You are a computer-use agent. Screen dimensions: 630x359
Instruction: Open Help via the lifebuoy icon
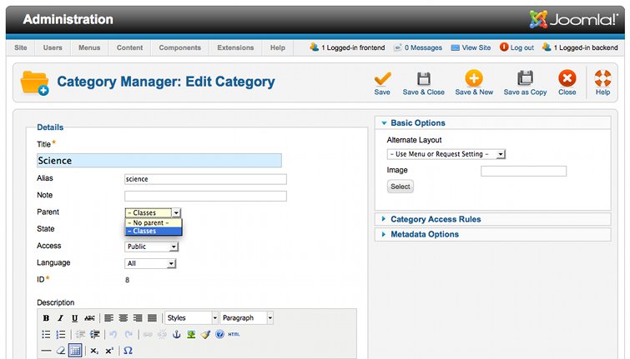pos(602,79)
